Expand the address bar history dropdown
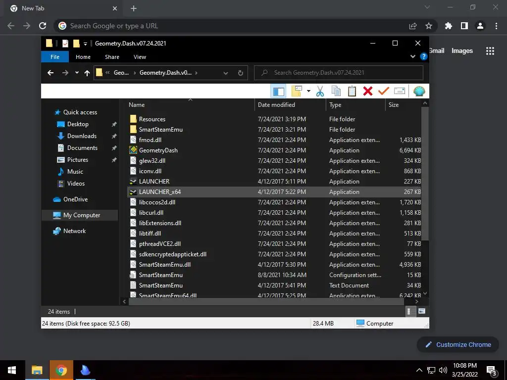The height and width of the screenshot is (380, 507). click(226, 73)
